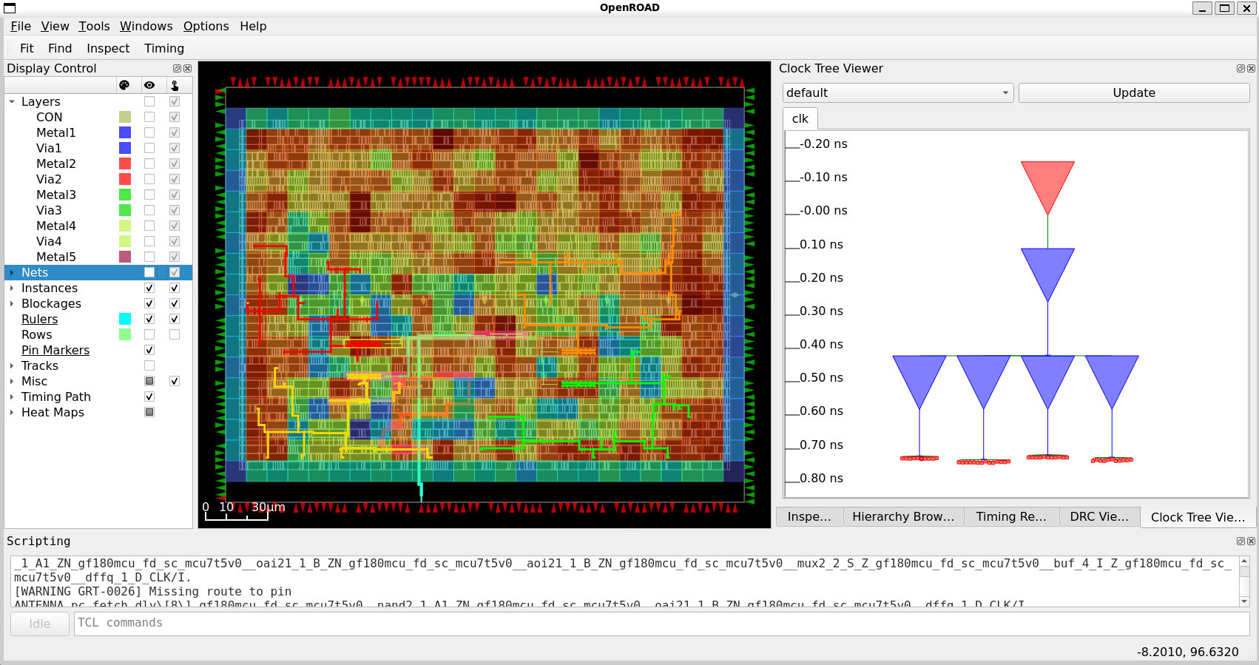Switch to the DRC Viewer tab

[1098, 516]
